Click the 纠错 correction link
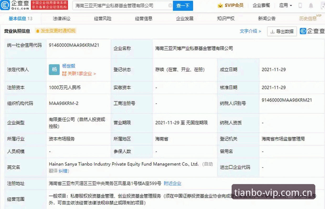 click(x=63, y=171)
